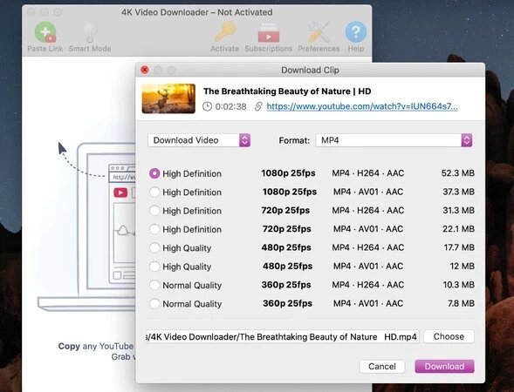Click the '0:02:38' duration text
The height and width of the screenshot is (392, 514).
pyautogui.click(x=230, y=106)
